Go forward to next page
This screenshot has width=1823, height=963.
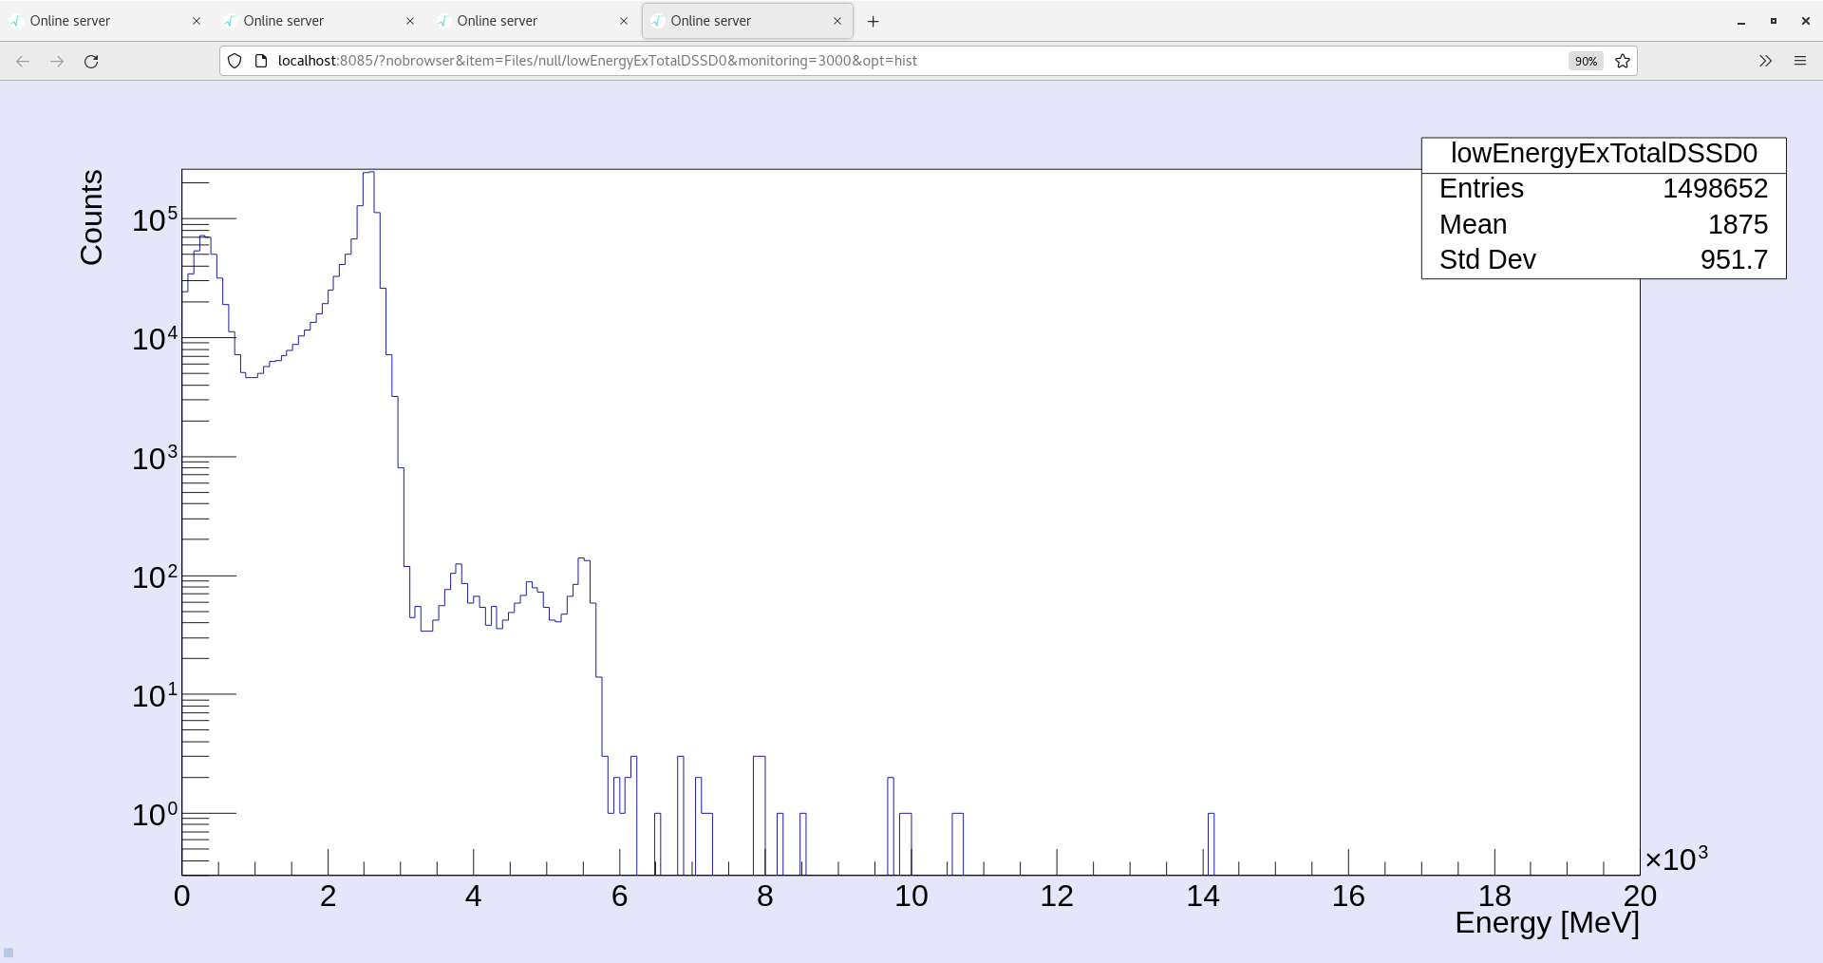coord(57,61)
